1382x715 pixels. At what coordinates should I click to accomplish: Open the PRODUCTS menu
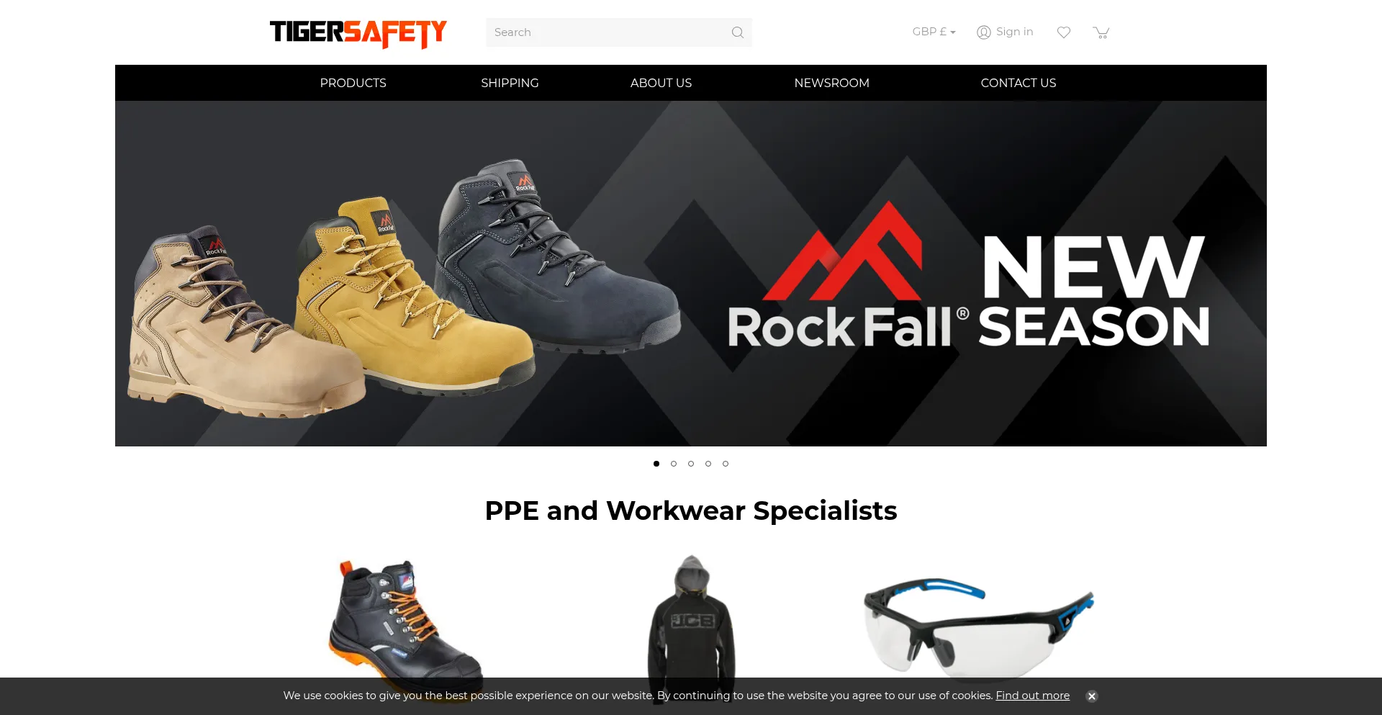(x=353, y=83)
